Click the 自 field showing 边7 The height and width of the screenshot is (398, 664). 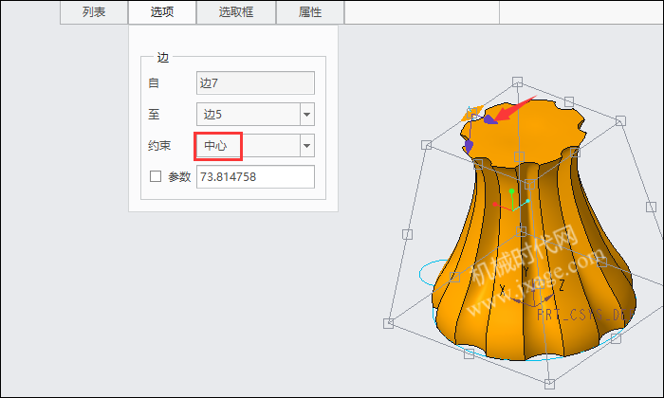click(x=255, y=82)
